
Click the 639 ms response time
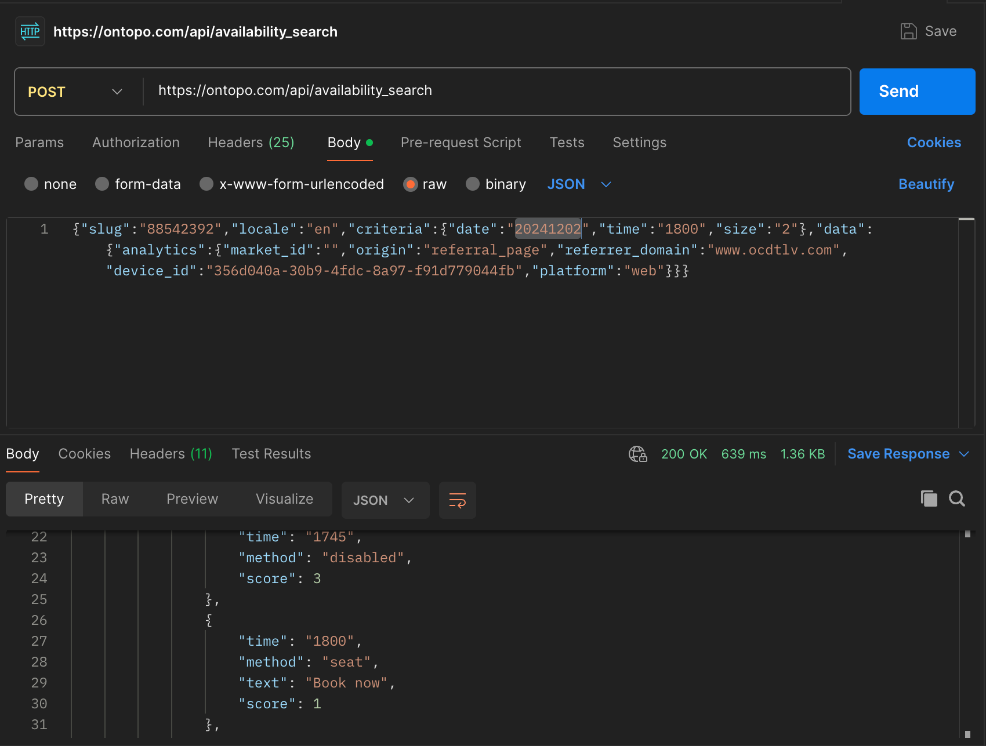pos(744,454)
